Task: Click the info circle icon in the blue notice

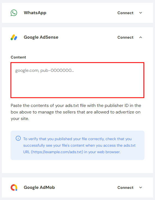Action: [x=18, y=138]
